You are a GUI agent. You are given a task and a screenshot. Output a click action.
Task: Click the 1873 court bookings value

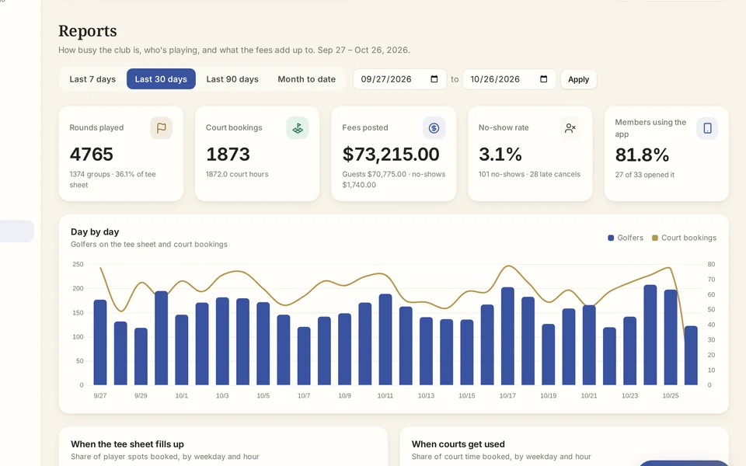[x=228, y=154]
